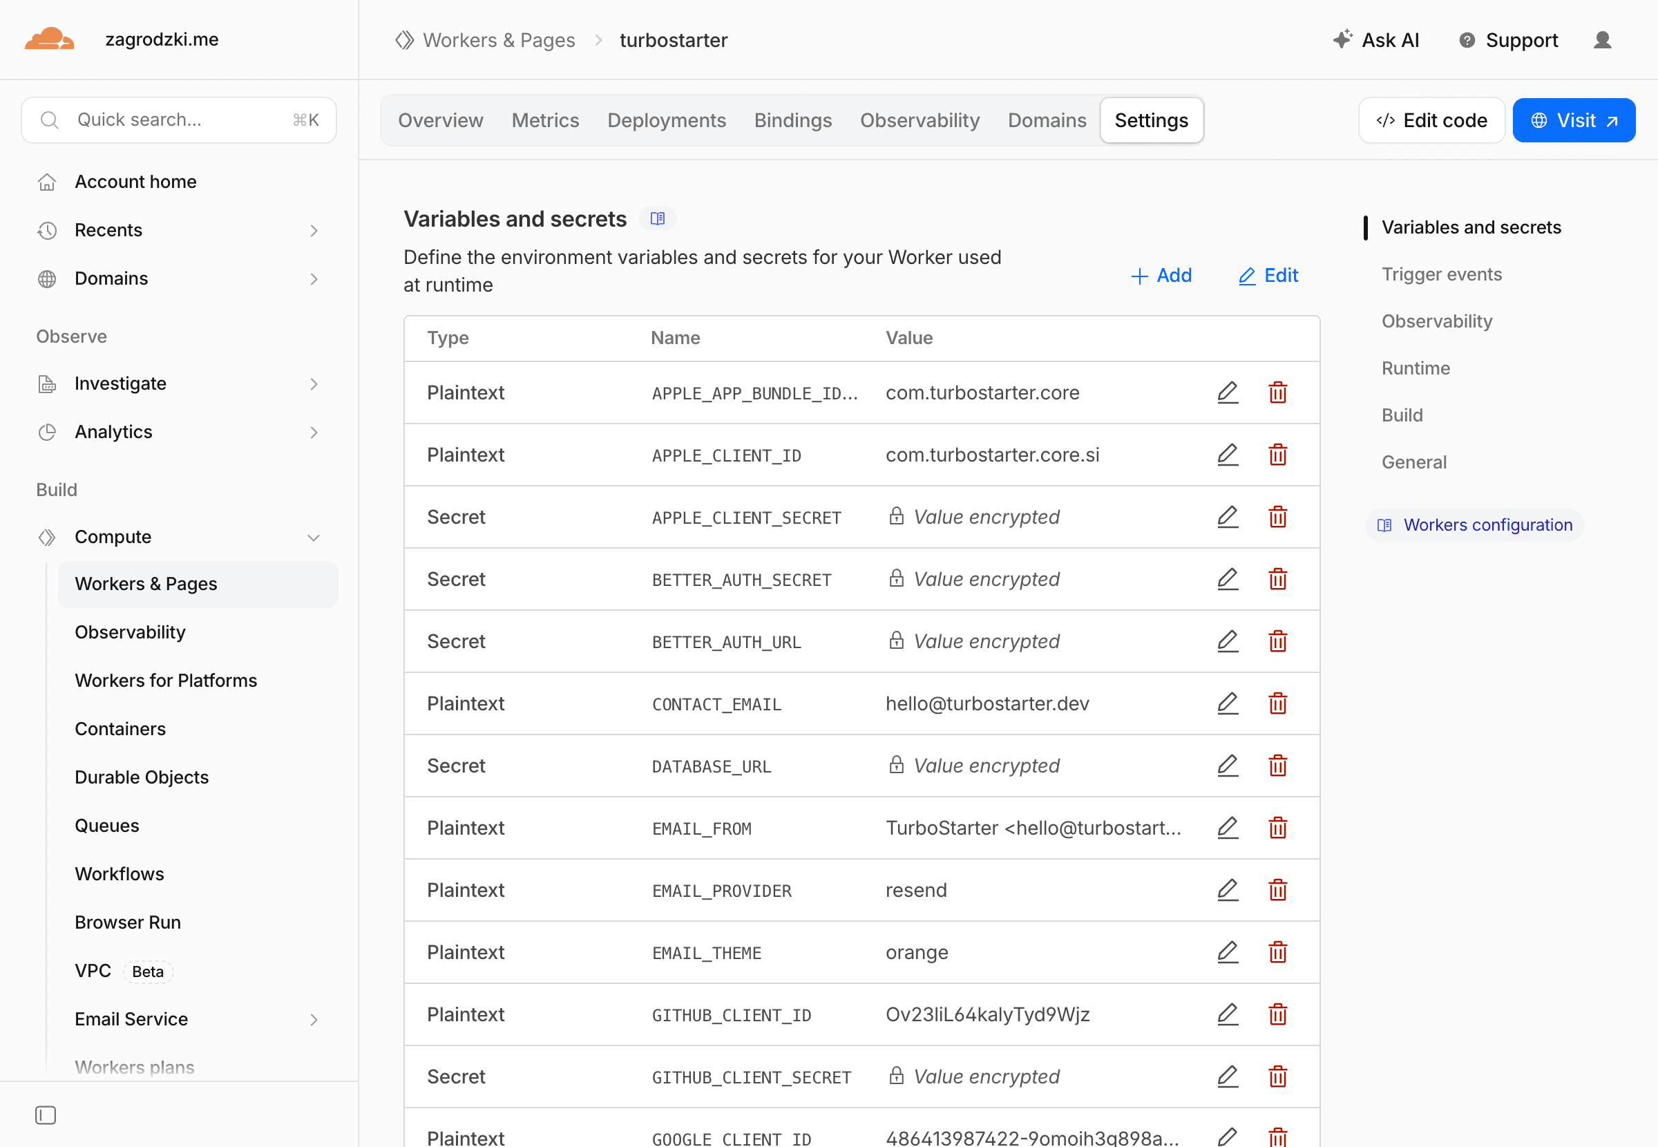Delete the EMAIL_THEME variable
1658x1147 pixels.
[1277, 952]
